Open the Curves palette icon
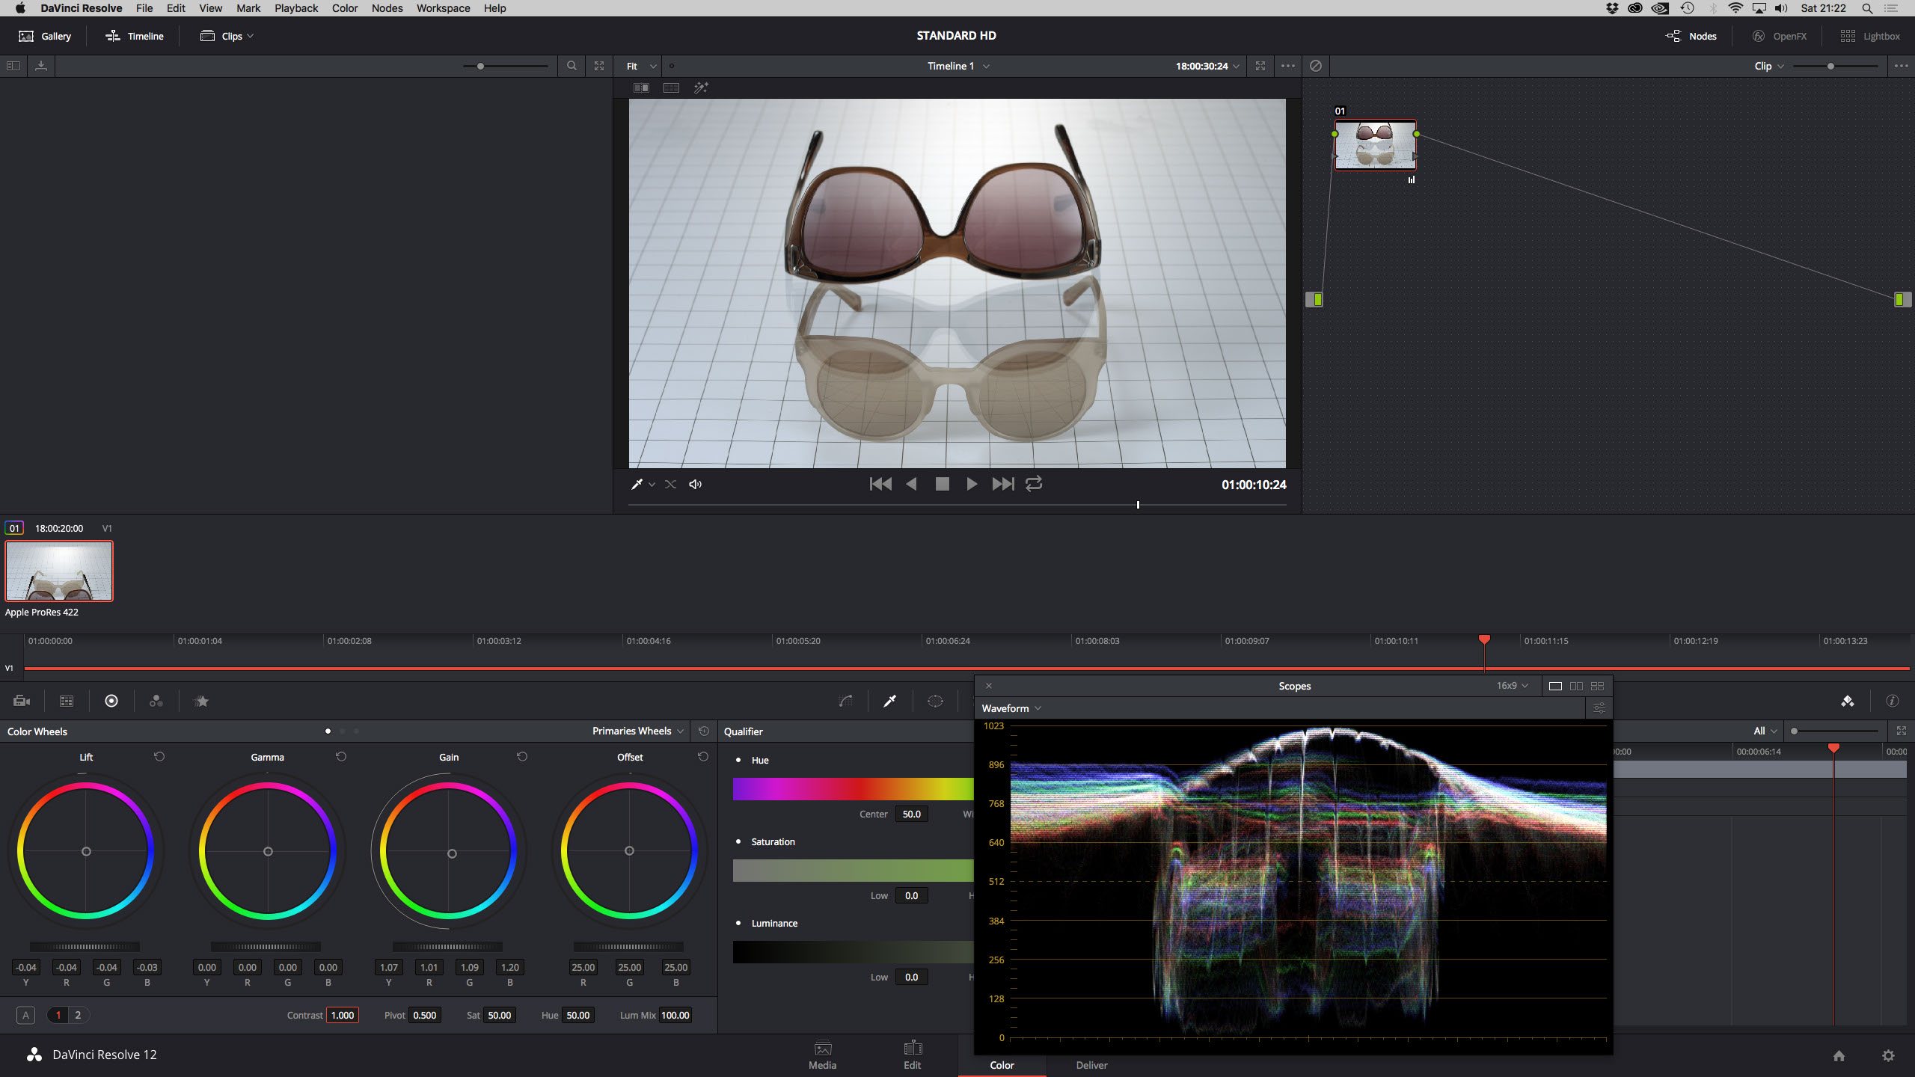The width and height of the screenshot is (1915, 1077). pos(845,701)
